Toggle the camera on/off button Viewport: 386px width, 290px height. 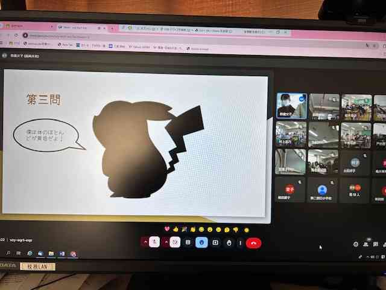(x=175, y=242)
